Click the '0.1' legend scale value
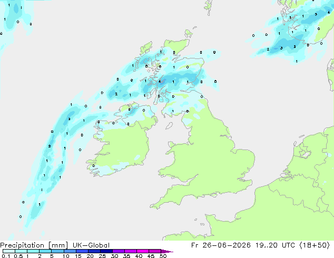This screenshot has height=258, width=334. click(x=6, y=256)
